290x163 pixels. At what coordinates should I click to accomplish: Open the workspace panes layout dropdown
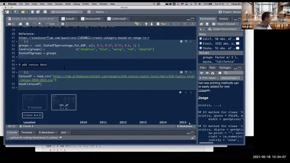tap(90, 12)
